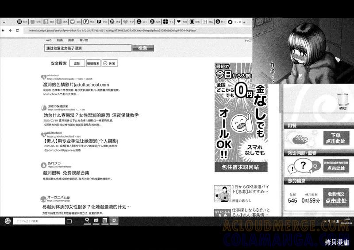Image resolution: width=354 pixels, height=250 pixels.
Task: Reload the page with the refresh icon
Action: point(17,30)
